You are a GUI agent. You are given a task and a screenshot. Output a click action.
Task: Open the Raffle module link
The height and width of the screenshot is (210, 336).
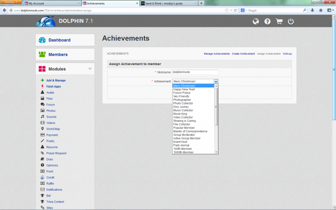coord(50,184)
